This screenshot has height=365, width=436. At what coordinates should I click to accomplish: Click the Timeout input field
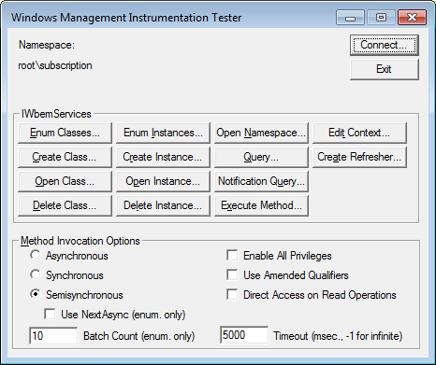pos(244,335)
